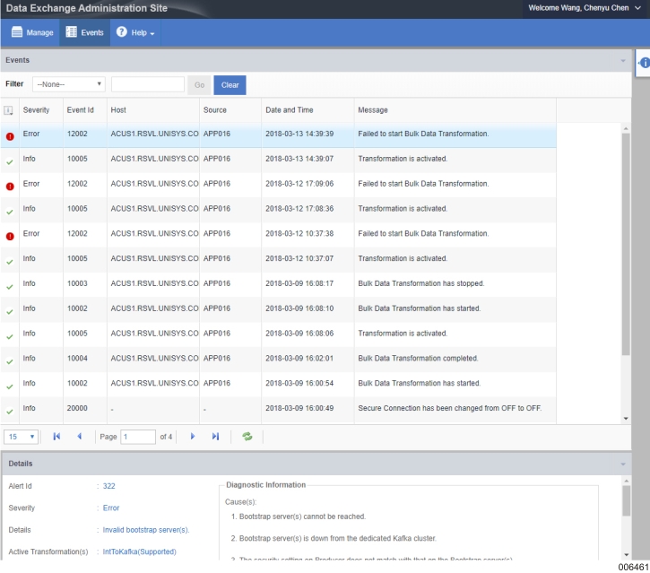Click check icon for 16:08:06 event
Image resolution: width=650 pixels, height=573 pixels.
pyautogui.click(x=10, y=336)
